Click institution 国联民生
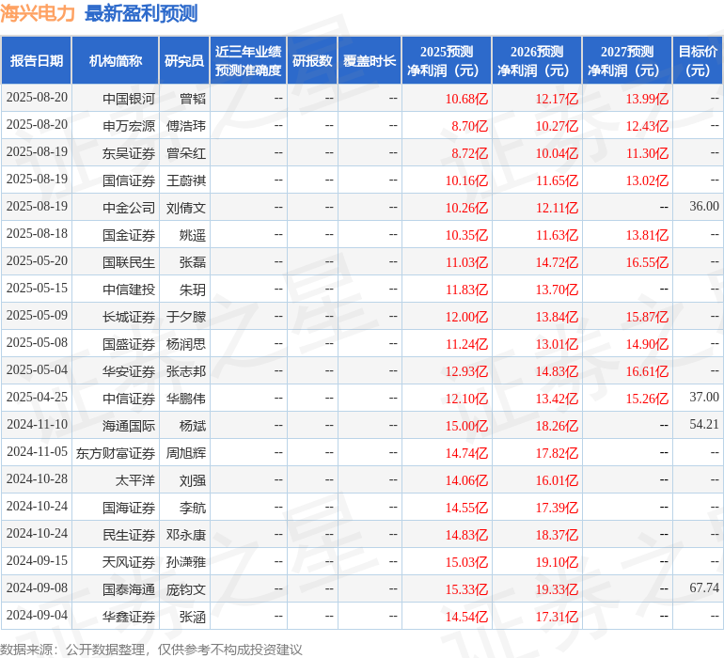The width and height of the screenshot is (724, 658). [129, 262]
